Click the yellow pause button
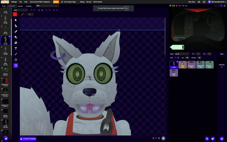 (174, 6)
